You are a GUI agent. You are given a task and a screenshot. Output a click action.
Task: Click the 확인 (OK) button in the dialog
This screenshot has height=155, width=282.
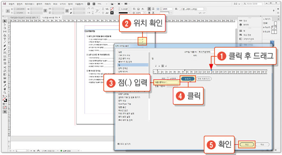pos(247,144)
